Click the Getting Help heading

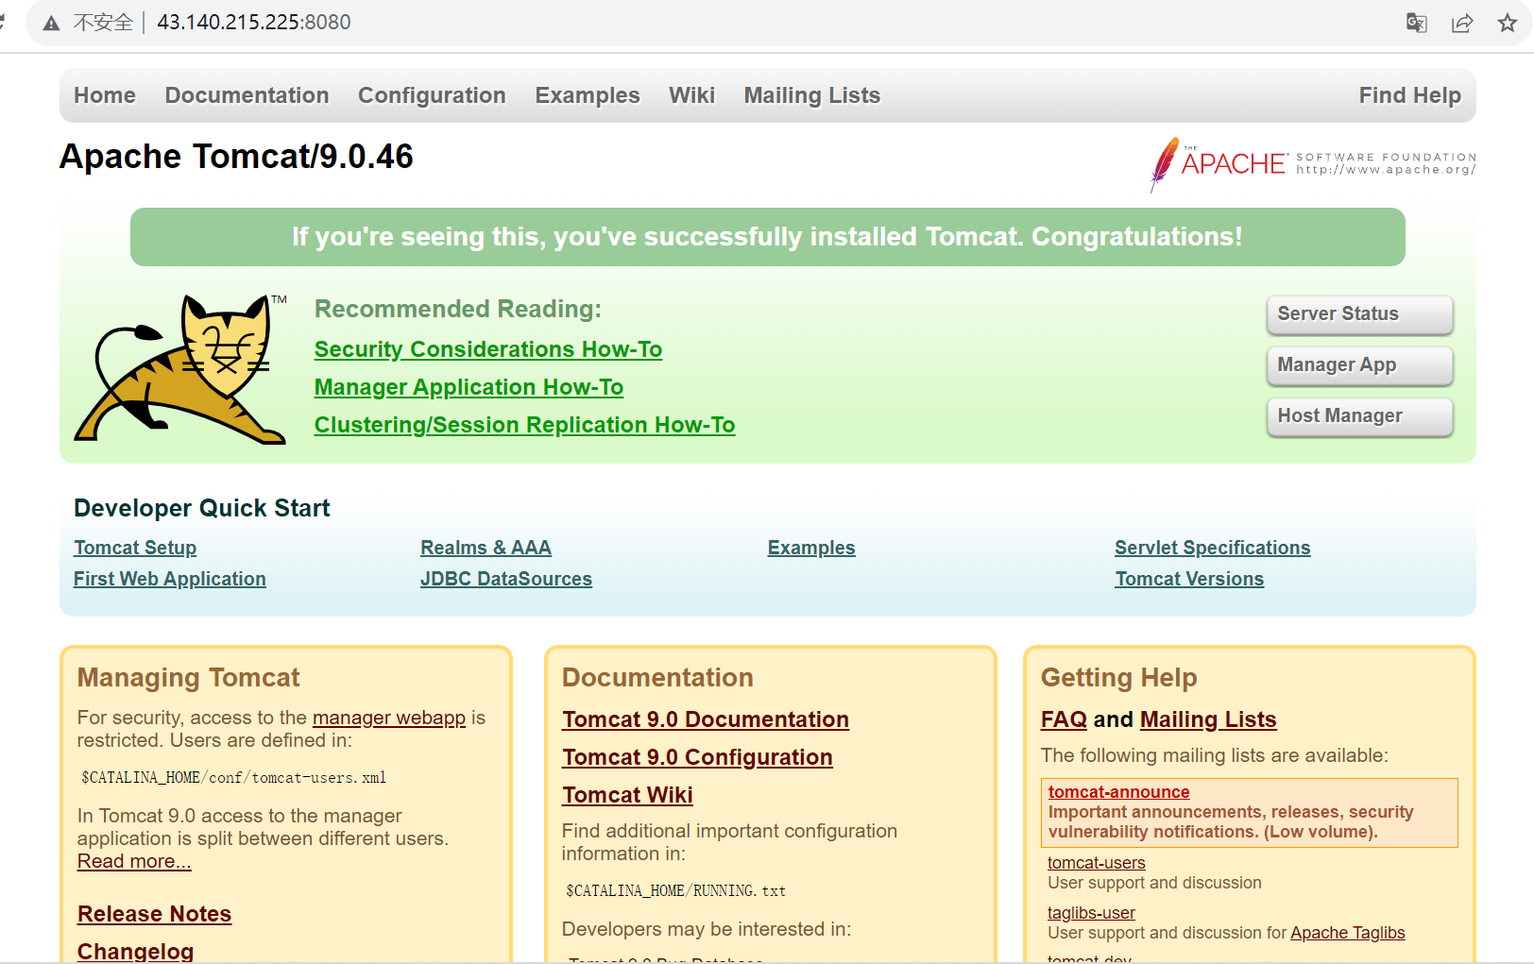1118,678
